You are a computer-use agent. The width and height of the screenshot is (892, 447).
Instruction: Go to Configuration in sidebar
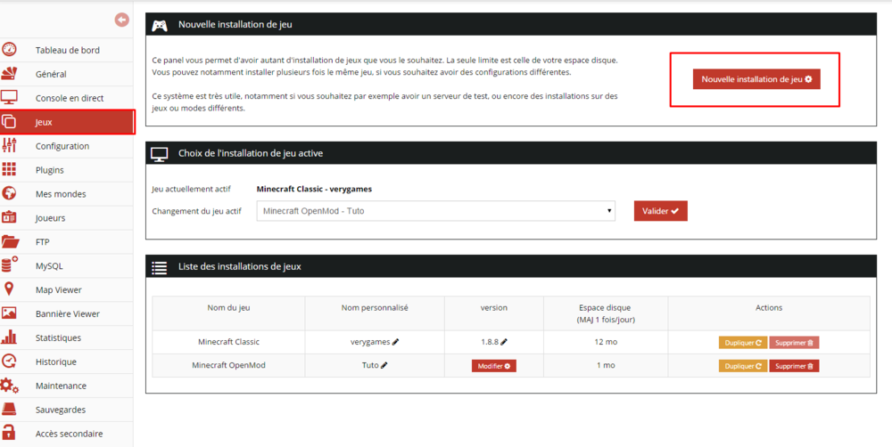click(x=62, y=146)
